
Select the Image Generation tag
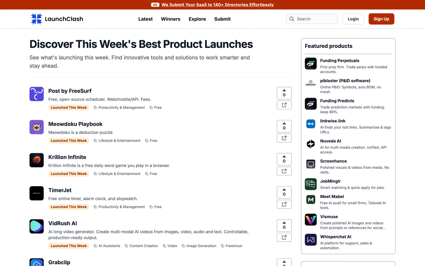(199, 246)
